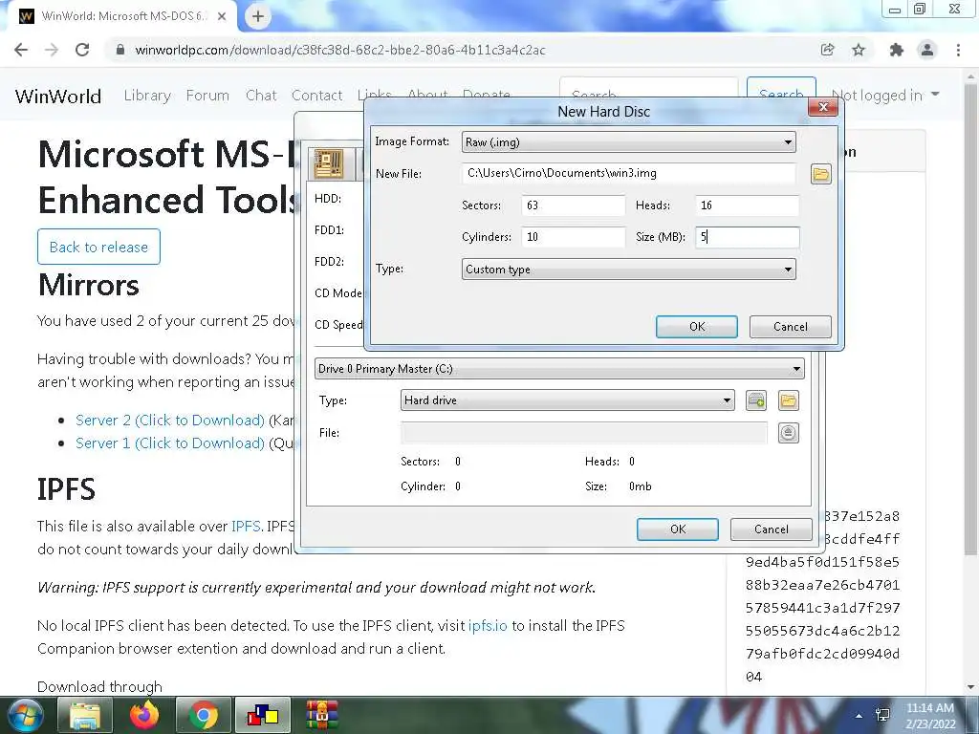Viewport: 979px width, 734px height.
Task: Bookmark this page with the star
Action: tap(859, 50)
